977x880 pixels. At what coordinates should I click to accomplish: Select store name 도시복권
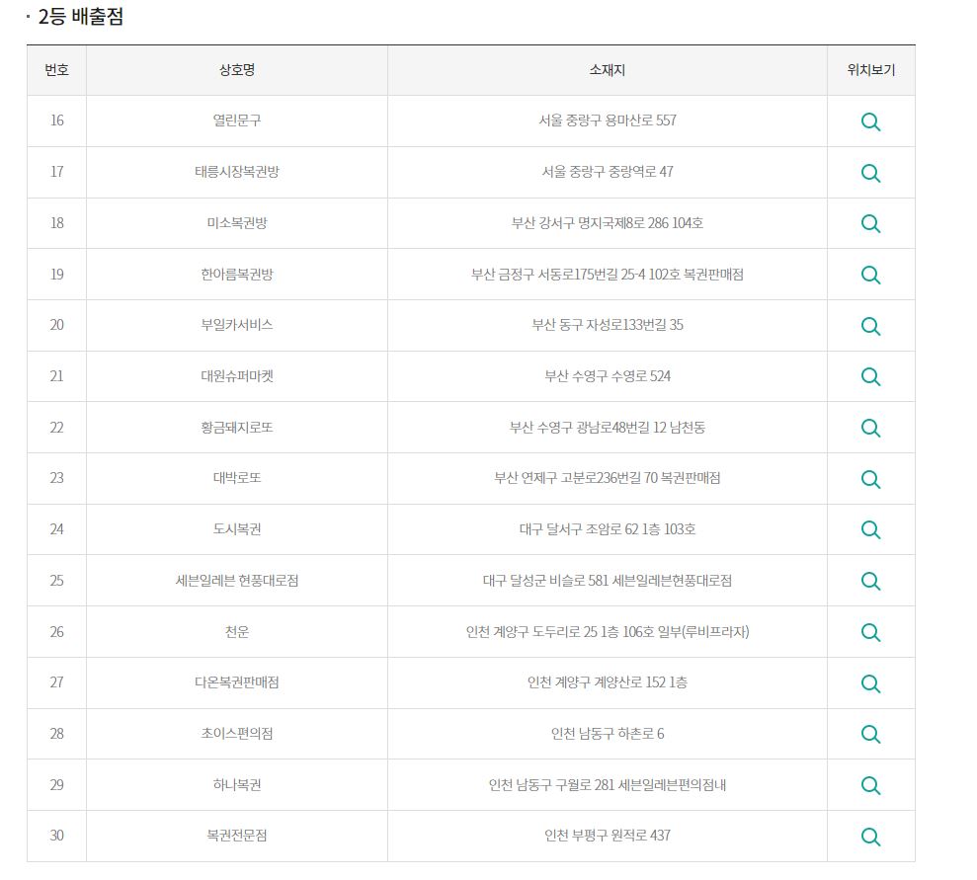tap(237, 528)
